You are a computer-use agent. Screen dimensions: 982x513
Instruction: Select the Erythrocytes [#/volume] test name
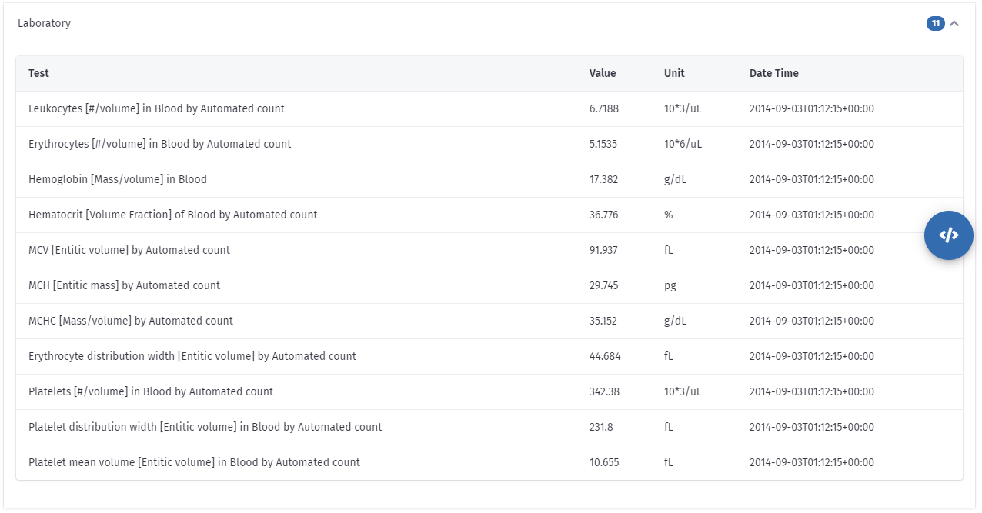160,144
